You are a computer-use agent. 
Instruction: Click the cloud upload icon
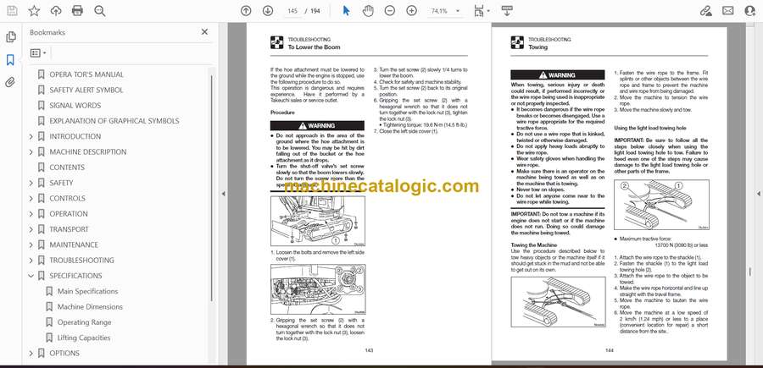click(56, 11)
